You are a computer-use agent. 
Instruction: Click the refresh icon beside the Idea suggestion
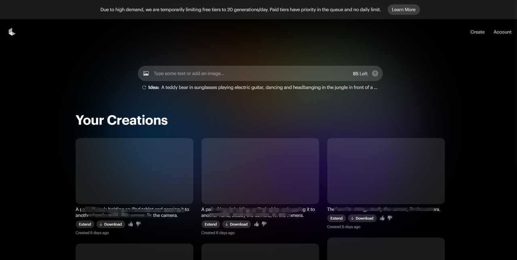[x=144, y=87]
